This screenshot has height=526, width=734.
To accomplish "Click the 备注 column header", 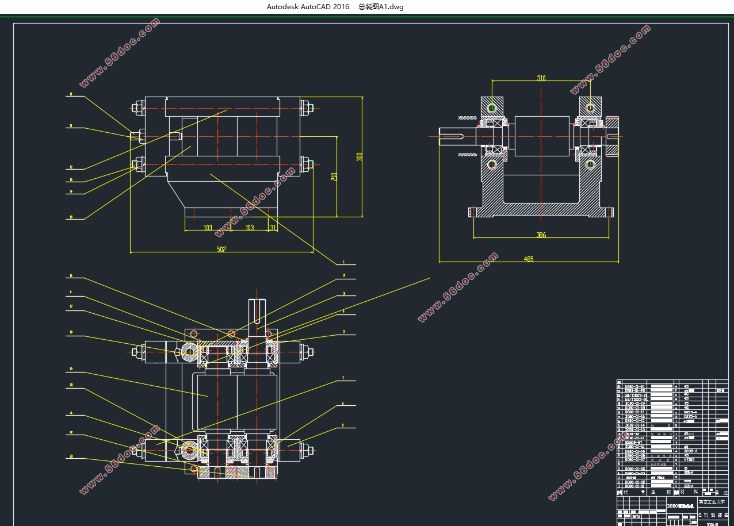I will click(721, 493).
